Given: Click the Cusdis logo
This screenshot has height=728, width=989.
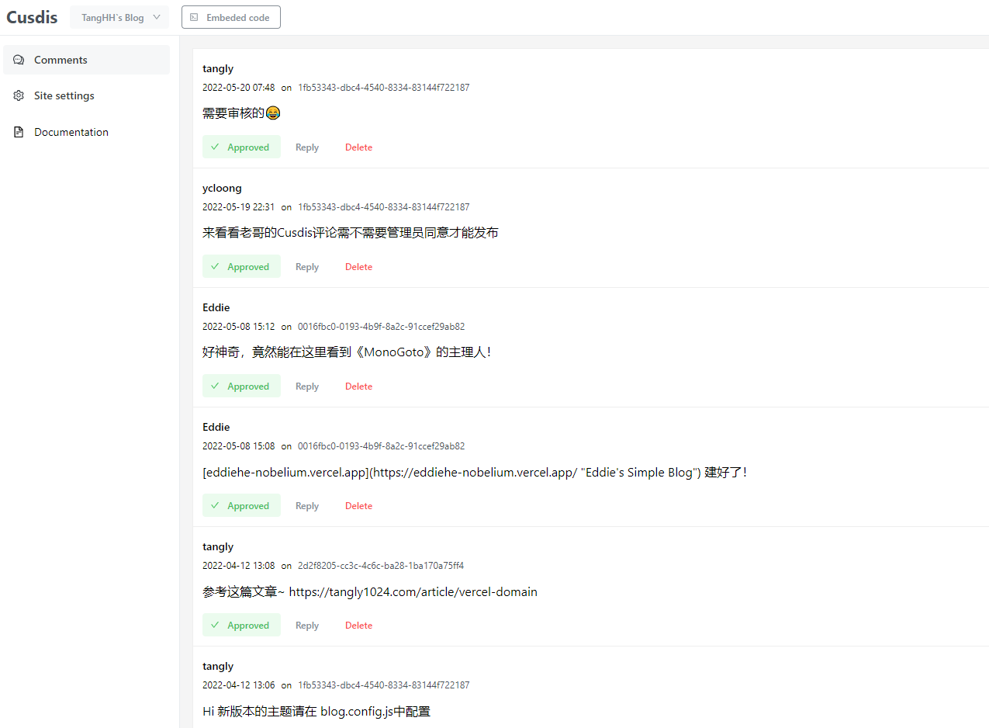Looking at the screenshot, I should pyautogui.click(x=32, y=17).
